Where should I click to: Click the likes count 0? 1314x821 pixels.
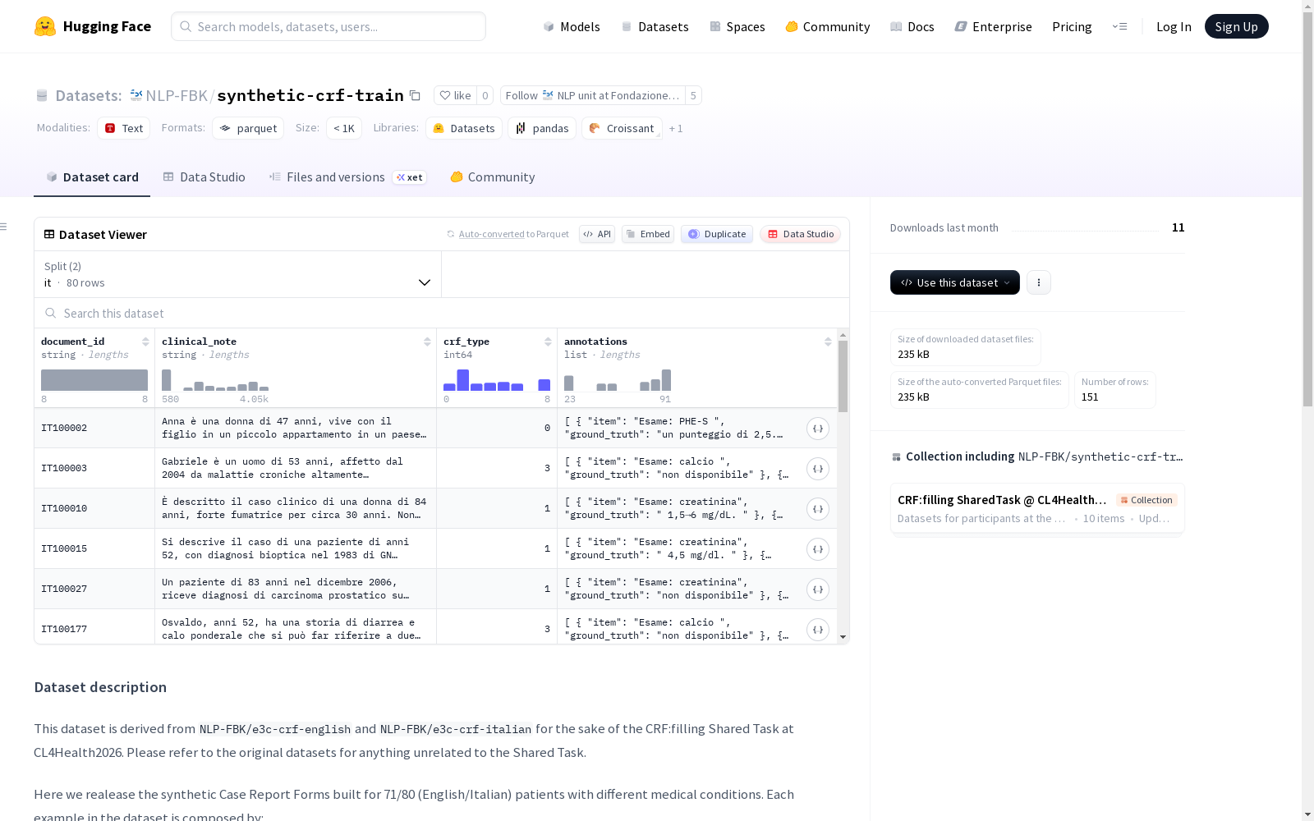485,95
